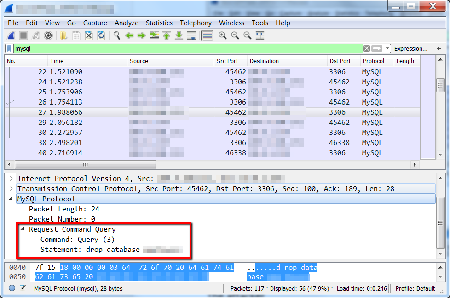The width and height of the screenshot is (450, 298).
Task: Expand Internet Protocol Version 4 tree
Action: (x=11, y=179)
